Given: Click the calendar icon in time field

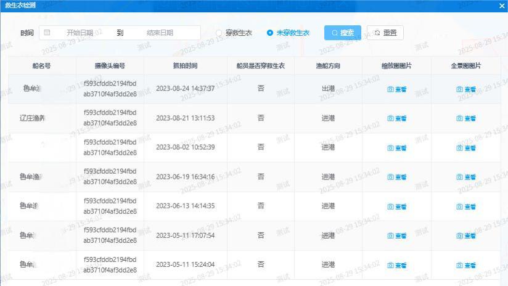Looking at the screenshot, I should [47, 33].
